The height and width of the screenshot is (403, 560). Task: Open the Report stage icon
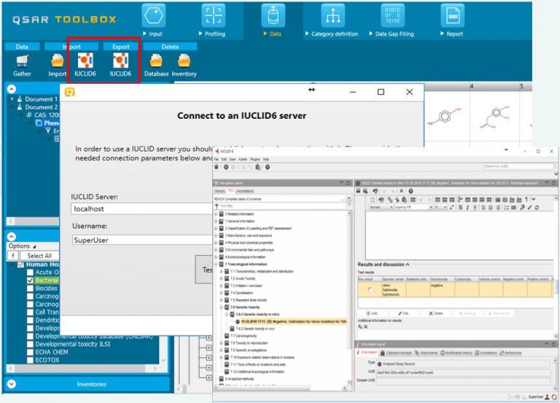(454, 15)
